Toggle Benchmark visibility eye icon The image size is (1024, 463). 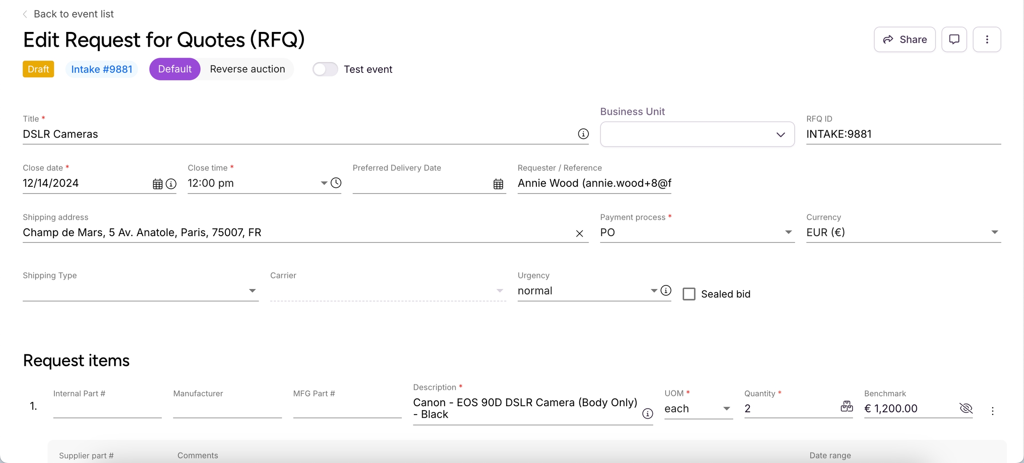click(x=966, y=408)
